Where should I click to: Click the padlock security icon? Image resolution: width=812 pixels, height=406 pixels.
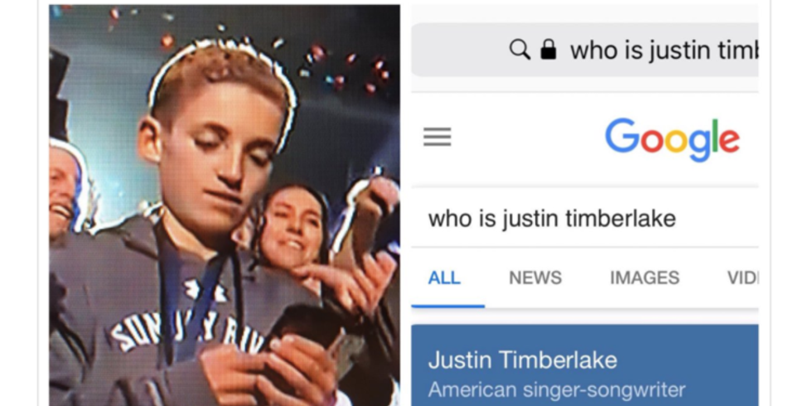(x=548, y=50)
